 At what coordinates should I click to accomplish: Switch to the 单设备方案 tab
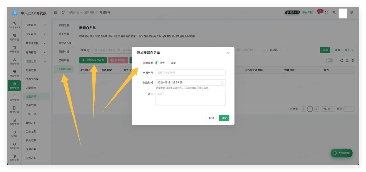click(x=65, y=43)
